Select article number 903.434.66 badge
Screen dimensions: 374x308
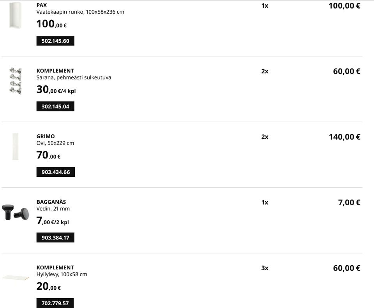point(56,172)
